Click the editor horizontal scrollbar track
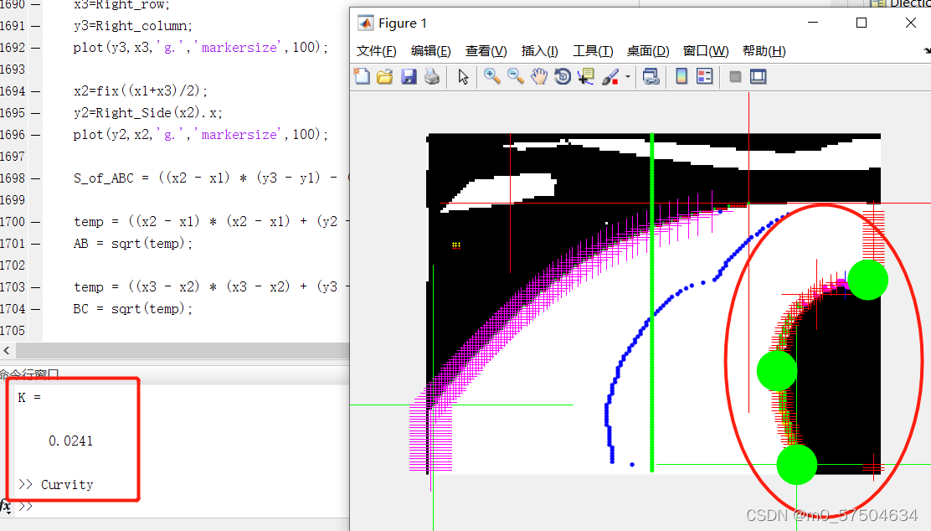This screenshot has width=931, height=531. coord(182,350)
